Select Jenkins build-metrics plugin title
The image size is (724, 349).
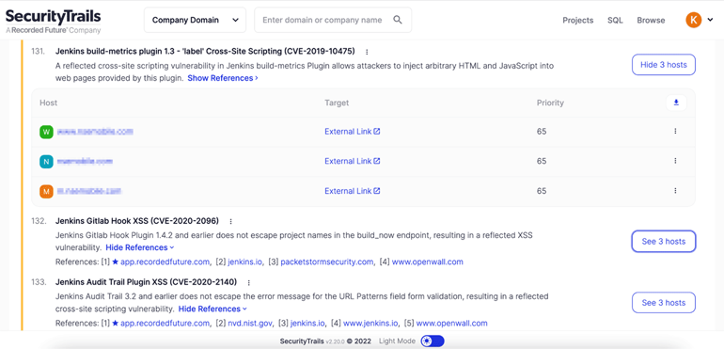205,52
